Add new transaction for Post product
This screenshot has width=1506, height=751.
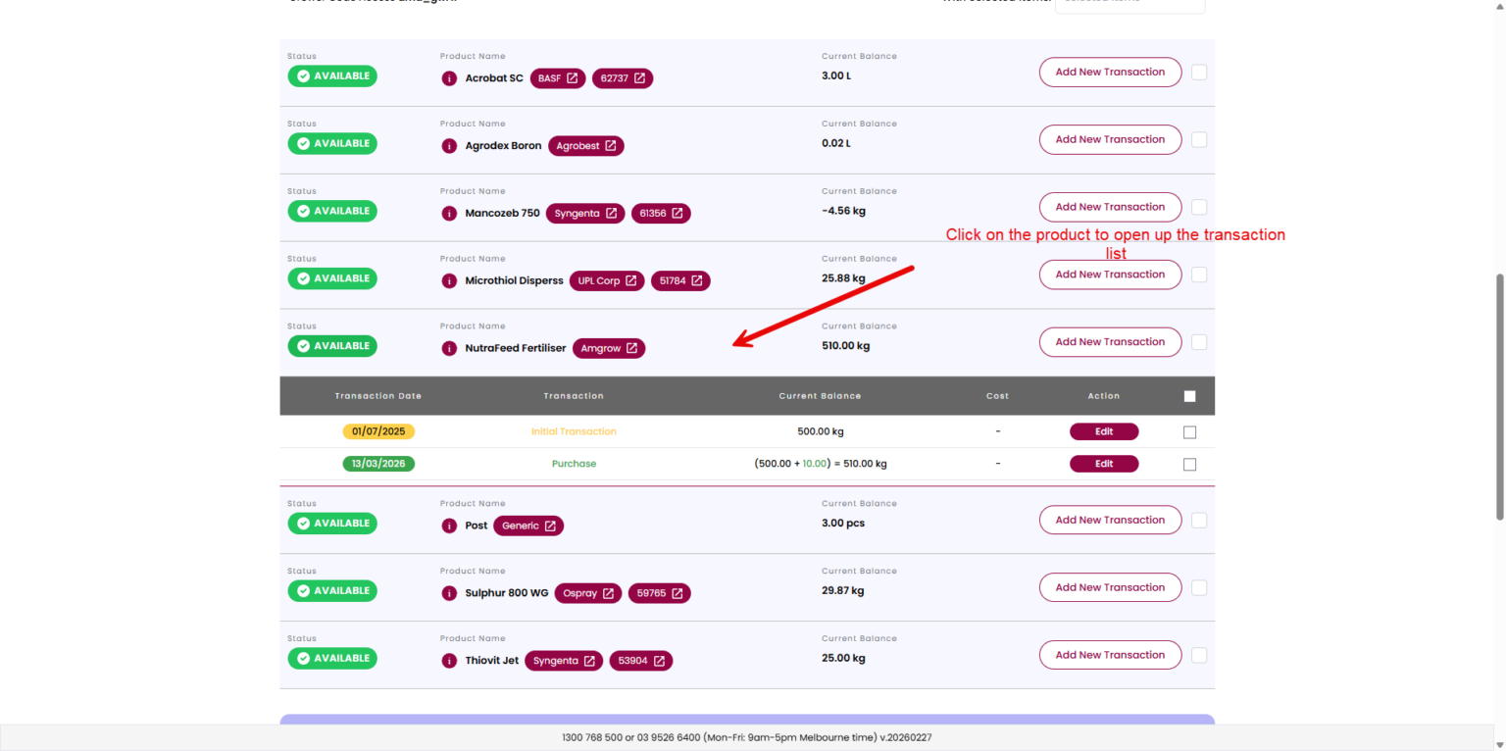tap(1110, 521)
